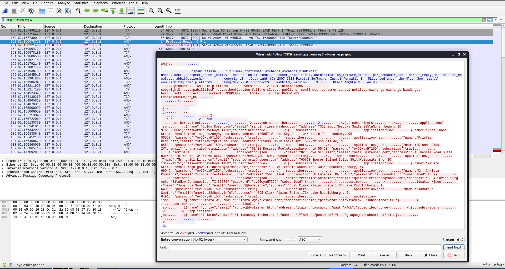Click the shark fin start capture icon
The width and height of the screenshot is (505, 269).
tap(5, 11)
